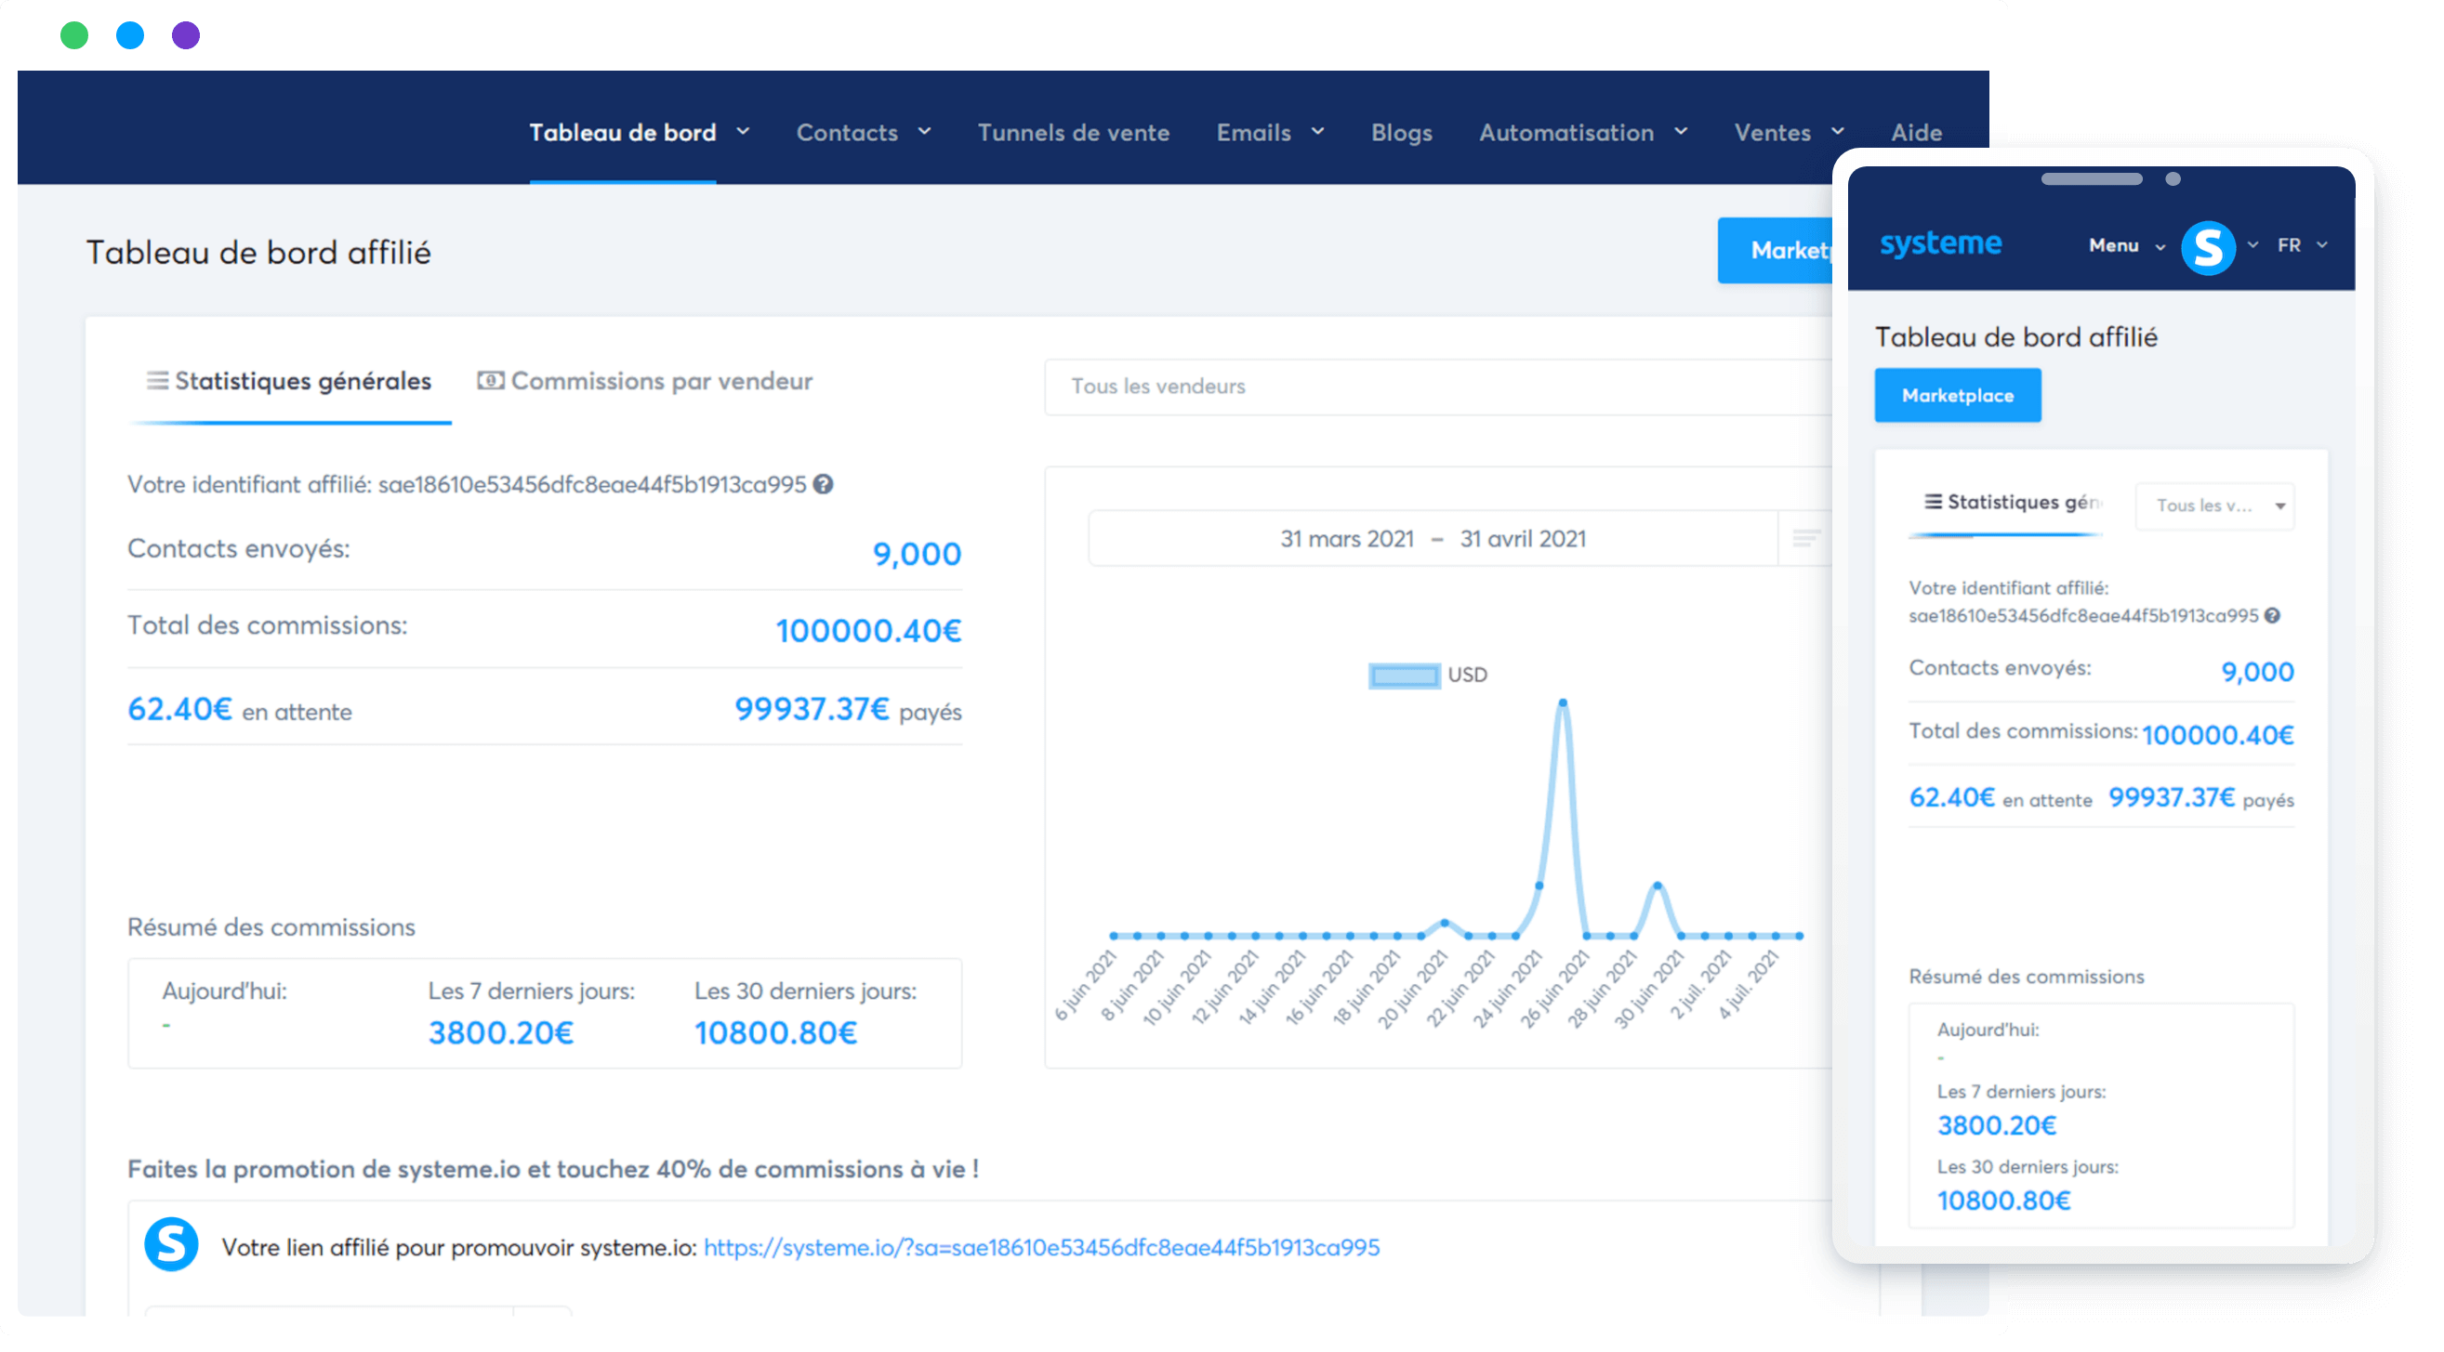The width and height of the screenshot is (2444, 1352).
Task: Click the purple window dot
Action: click(x=186, y=36)
